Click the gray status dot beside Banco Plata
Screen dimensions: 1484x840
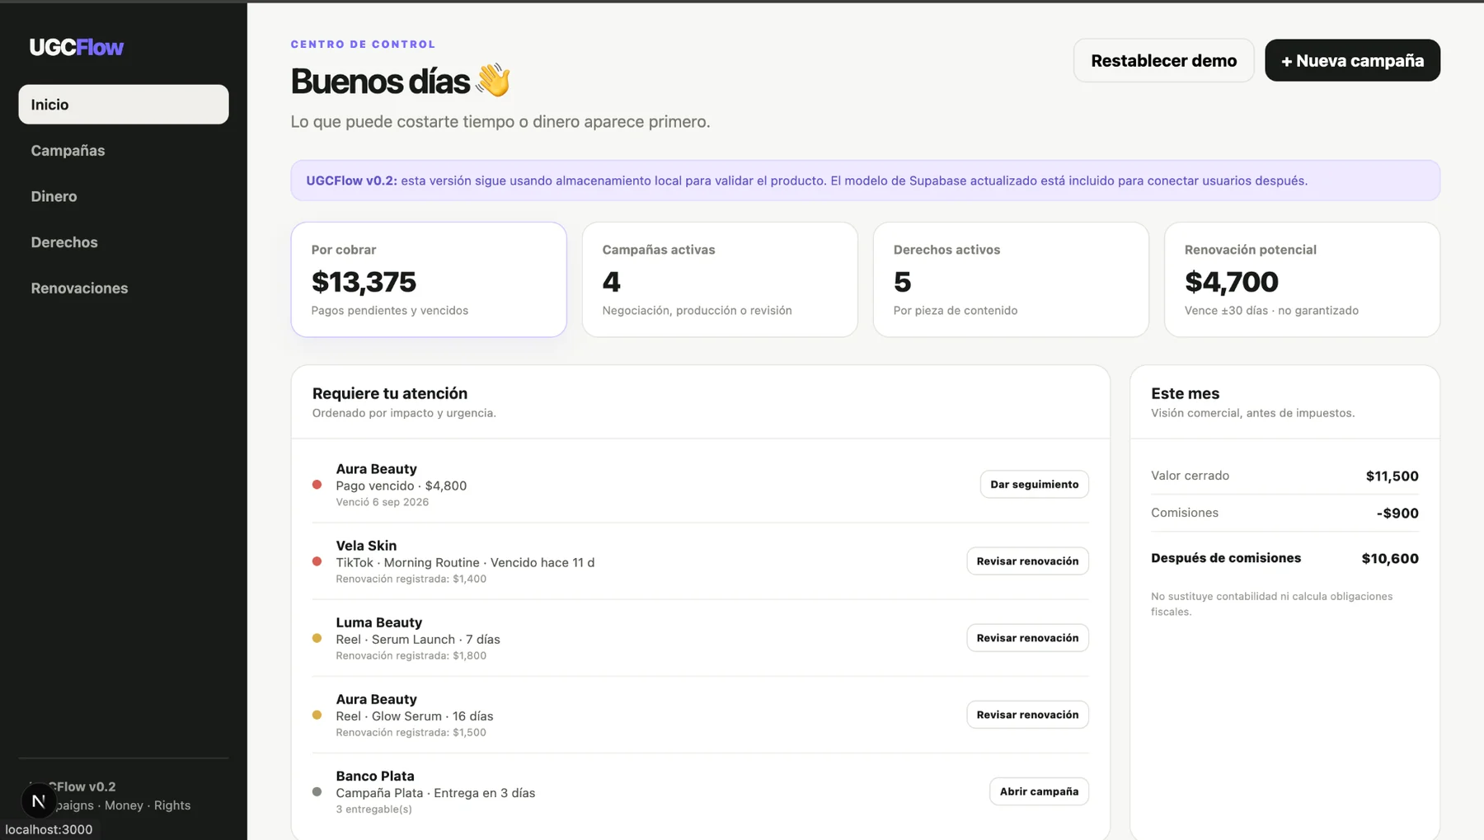[x=317, y=791]
